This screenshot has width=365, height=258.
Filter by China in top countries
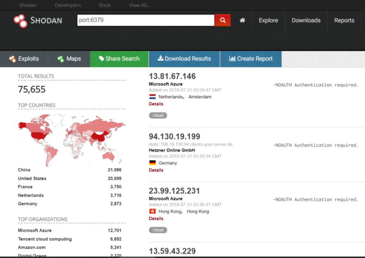coord(24,170)
